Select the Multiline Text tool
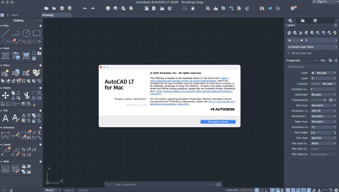Viewport: 339px width, 192px height. point(5,118)
